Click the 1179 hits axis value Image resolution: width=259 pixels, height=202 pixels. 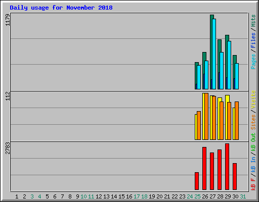click(8, 20)
